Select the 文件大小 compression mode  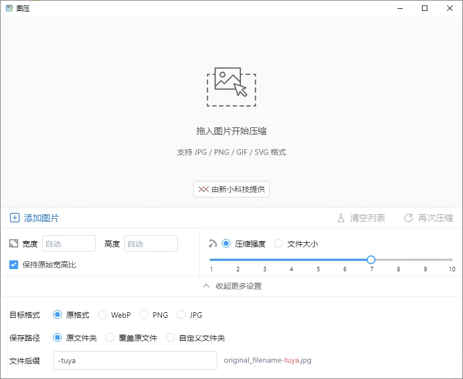[x=279, y=243]
